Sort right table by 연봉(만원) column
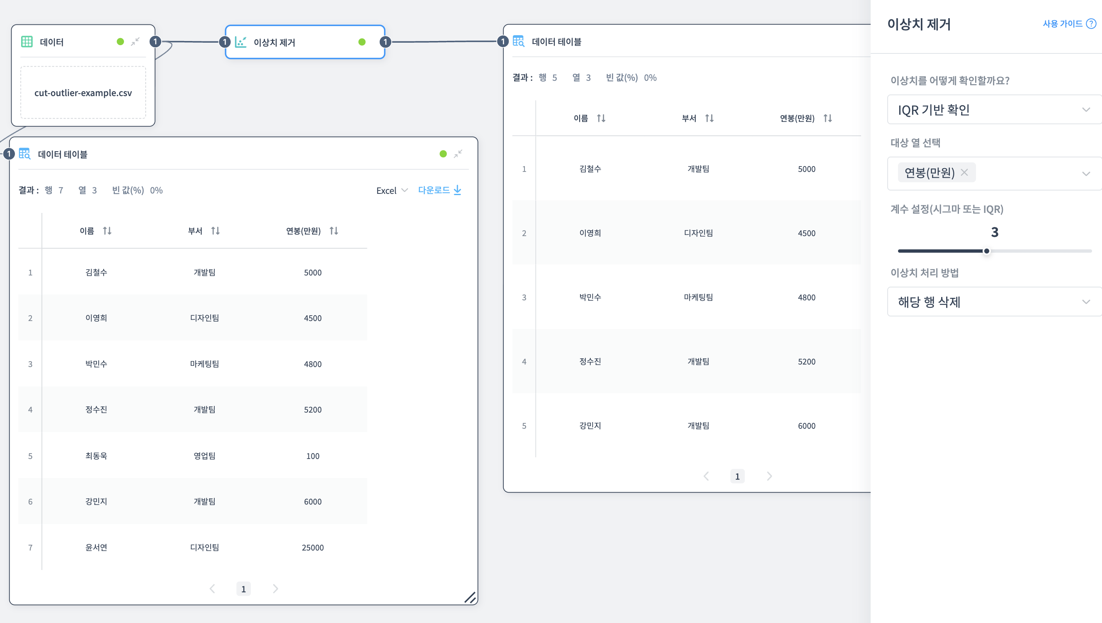This screenshot has height=623, width=1102. [828, 118]
